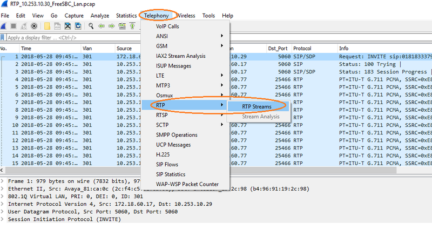Select VoIP Calls from Telephony menu

pos(185,26)
